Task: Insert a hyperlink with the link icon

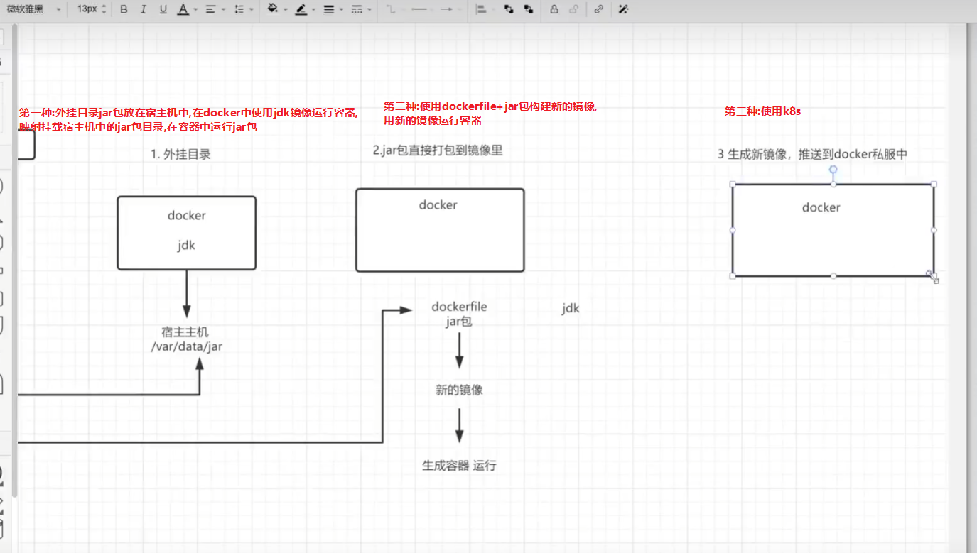Action: click(x=598, y=9)
